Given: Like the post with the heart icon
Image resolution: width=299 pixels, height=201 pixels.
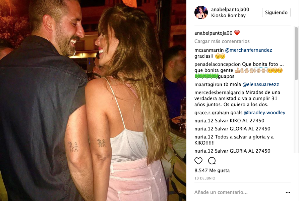Looking at the screenshot, I should click(198, 161).
